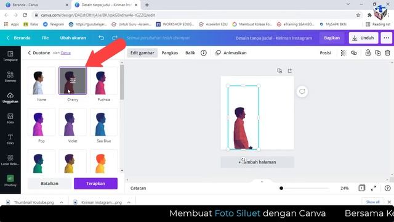The image size is (394, 222).
Task: Reload the browser page
Action: (25, 15)
